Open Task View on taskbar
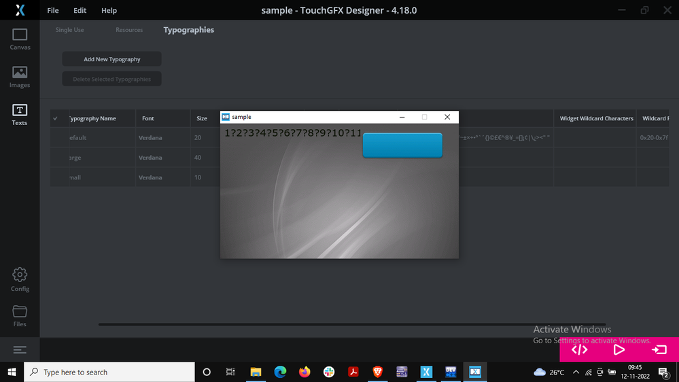Screen dimensions: 679x382 pyautogui.click(x=230, y=372)
